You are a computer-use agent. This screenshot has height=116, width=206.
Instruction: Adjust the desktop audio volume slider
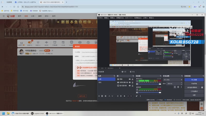click(x=150, y=93)
